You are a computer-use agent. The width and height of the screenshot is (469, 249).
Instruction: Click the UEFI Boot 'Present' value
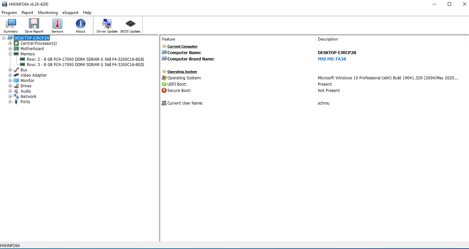click(x=325, y=84)
